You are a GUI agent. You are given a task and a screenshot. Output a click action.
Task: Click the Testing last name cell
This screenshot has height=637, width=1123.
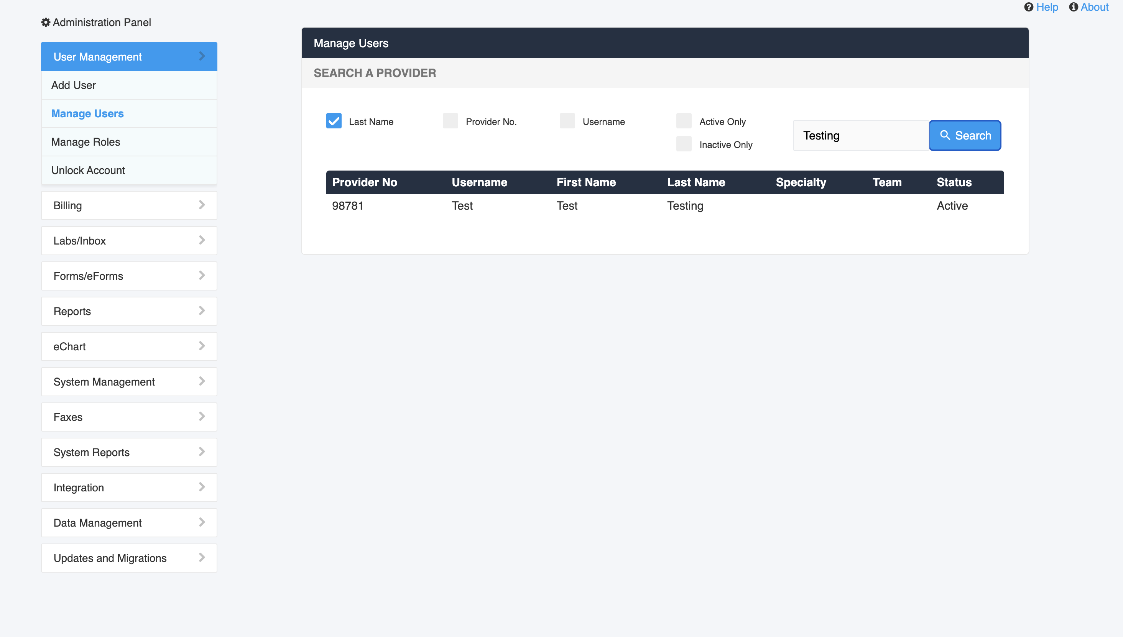pyautogui.click(x=685, y=206)
